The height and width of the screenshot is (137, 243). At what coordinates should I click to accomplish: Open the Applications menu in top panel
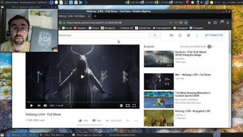pyautogui.click(x=12, y=2)
